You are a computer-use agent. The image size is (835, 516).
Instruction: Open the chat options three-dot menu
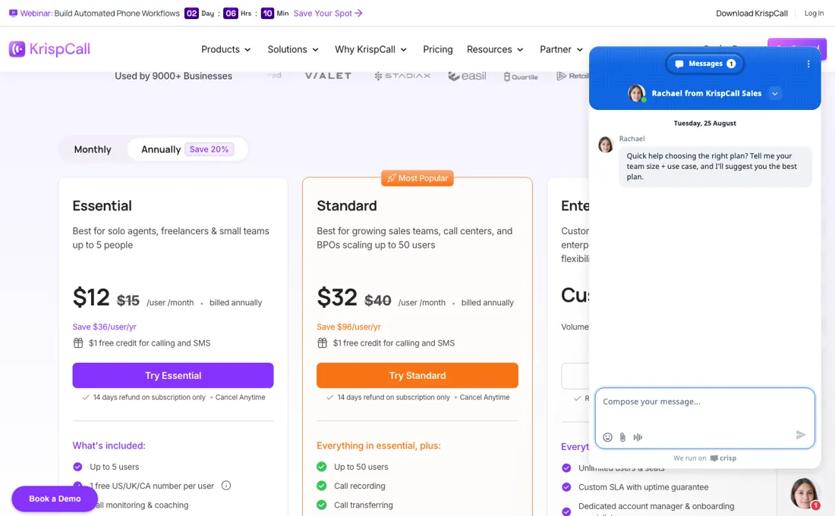(x=808, y=64)
